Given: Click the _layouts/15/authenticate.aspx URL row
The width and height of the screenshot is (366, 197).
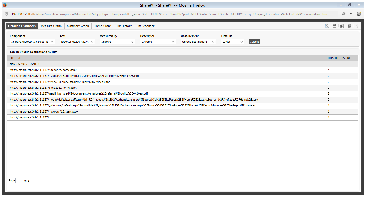Looking at the screenshot, I should pyautogui.click(x=166, y=76).
